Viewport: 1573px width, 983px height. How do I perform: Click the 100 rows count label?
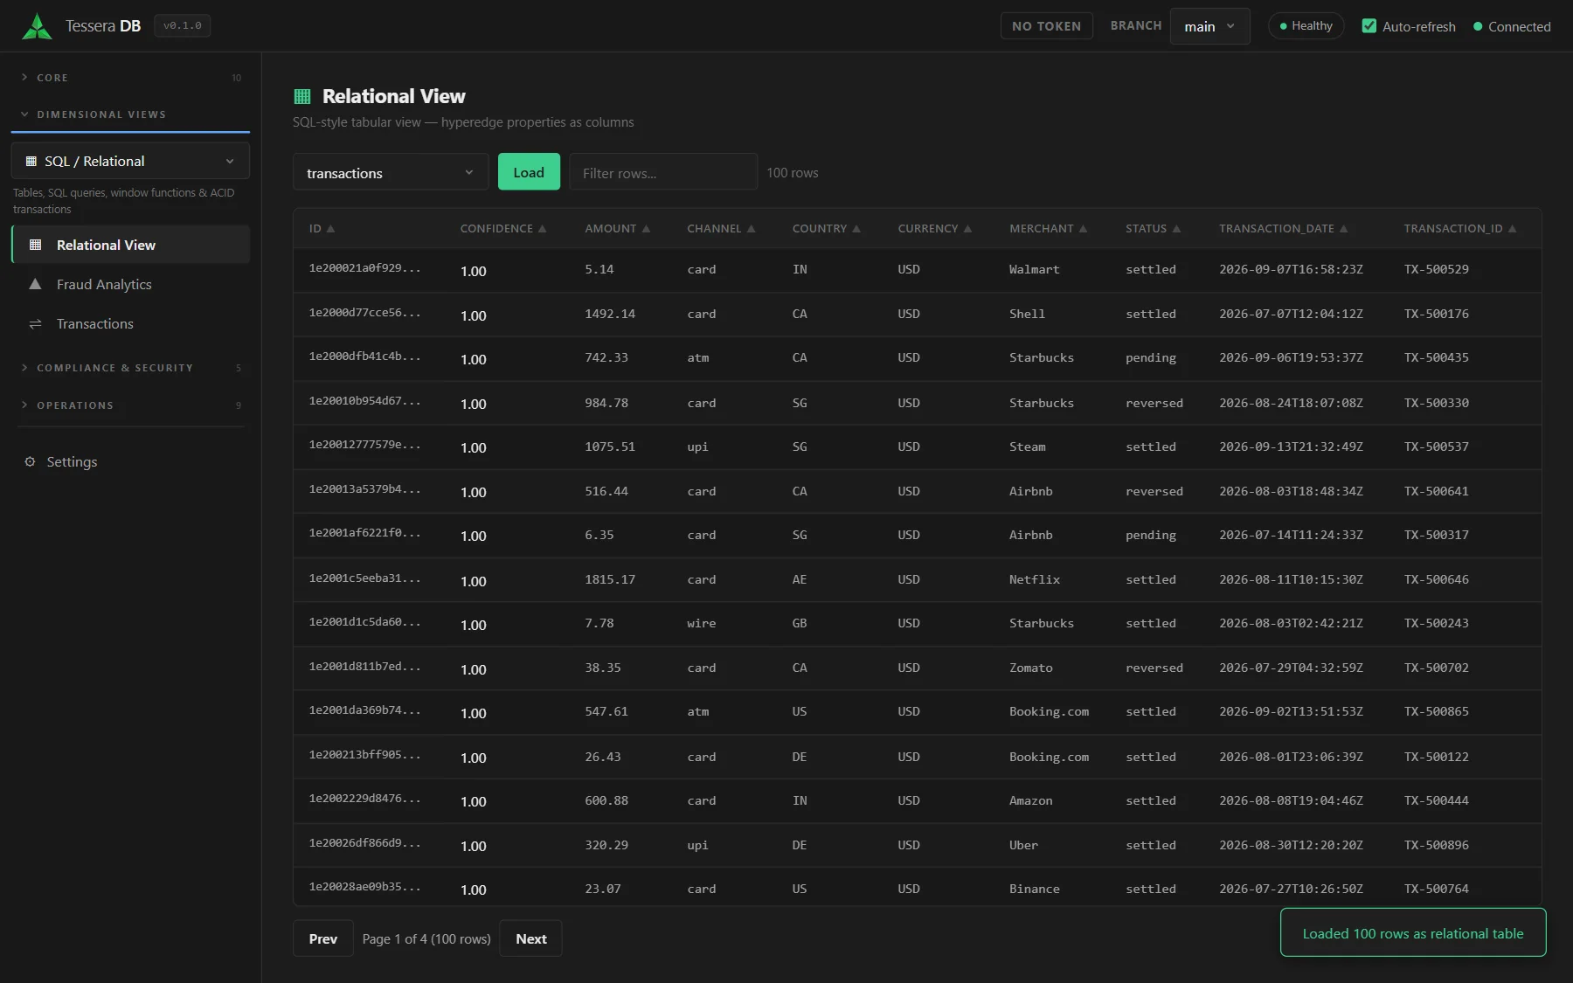[792, 173]
